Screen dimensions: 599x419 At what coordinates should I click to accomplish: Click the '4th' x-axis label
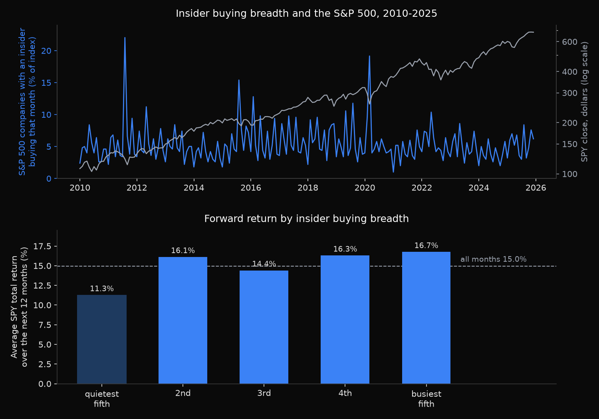point(345,393)
